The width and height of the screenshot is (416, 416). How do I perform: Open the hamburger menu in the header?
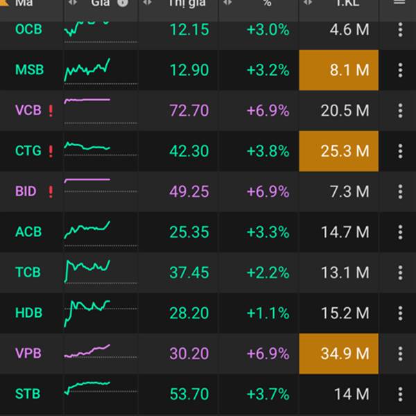pos(399,3)
